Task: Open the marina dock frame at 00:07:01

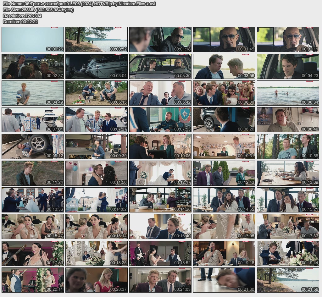Action: 33,120
